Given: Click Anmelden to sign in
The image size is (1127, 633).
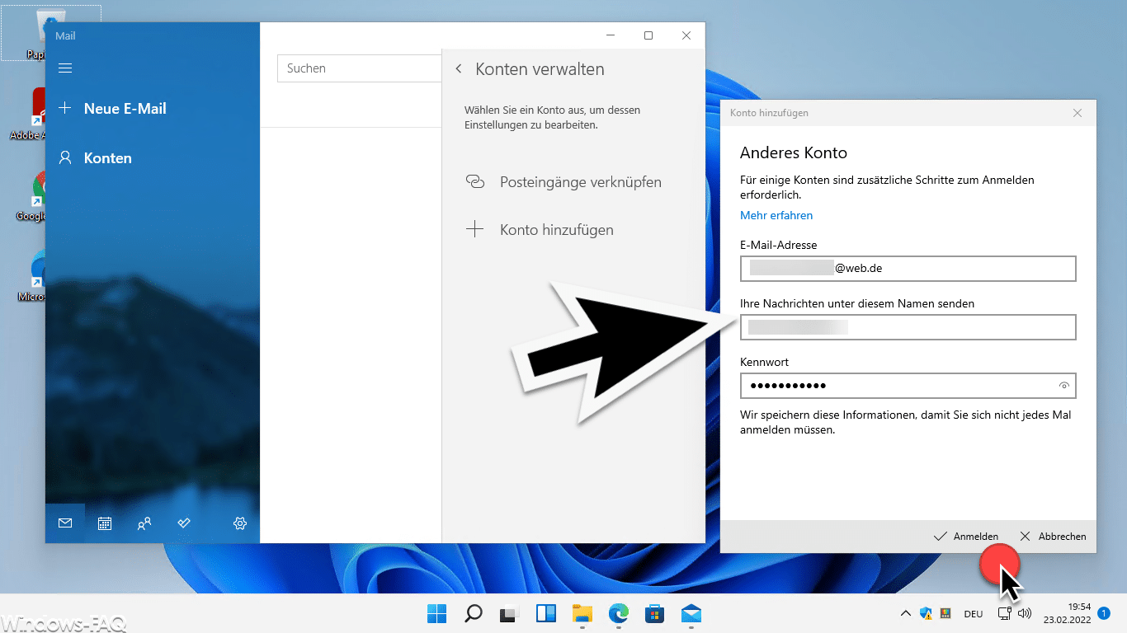Looking at the screenshot, I should click(x=966, y=536).
